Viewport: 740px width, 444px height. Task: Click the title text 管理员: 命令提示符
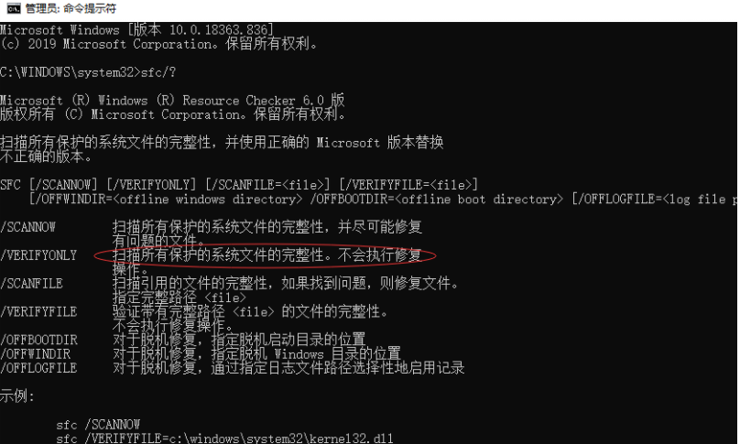(71, 8)
